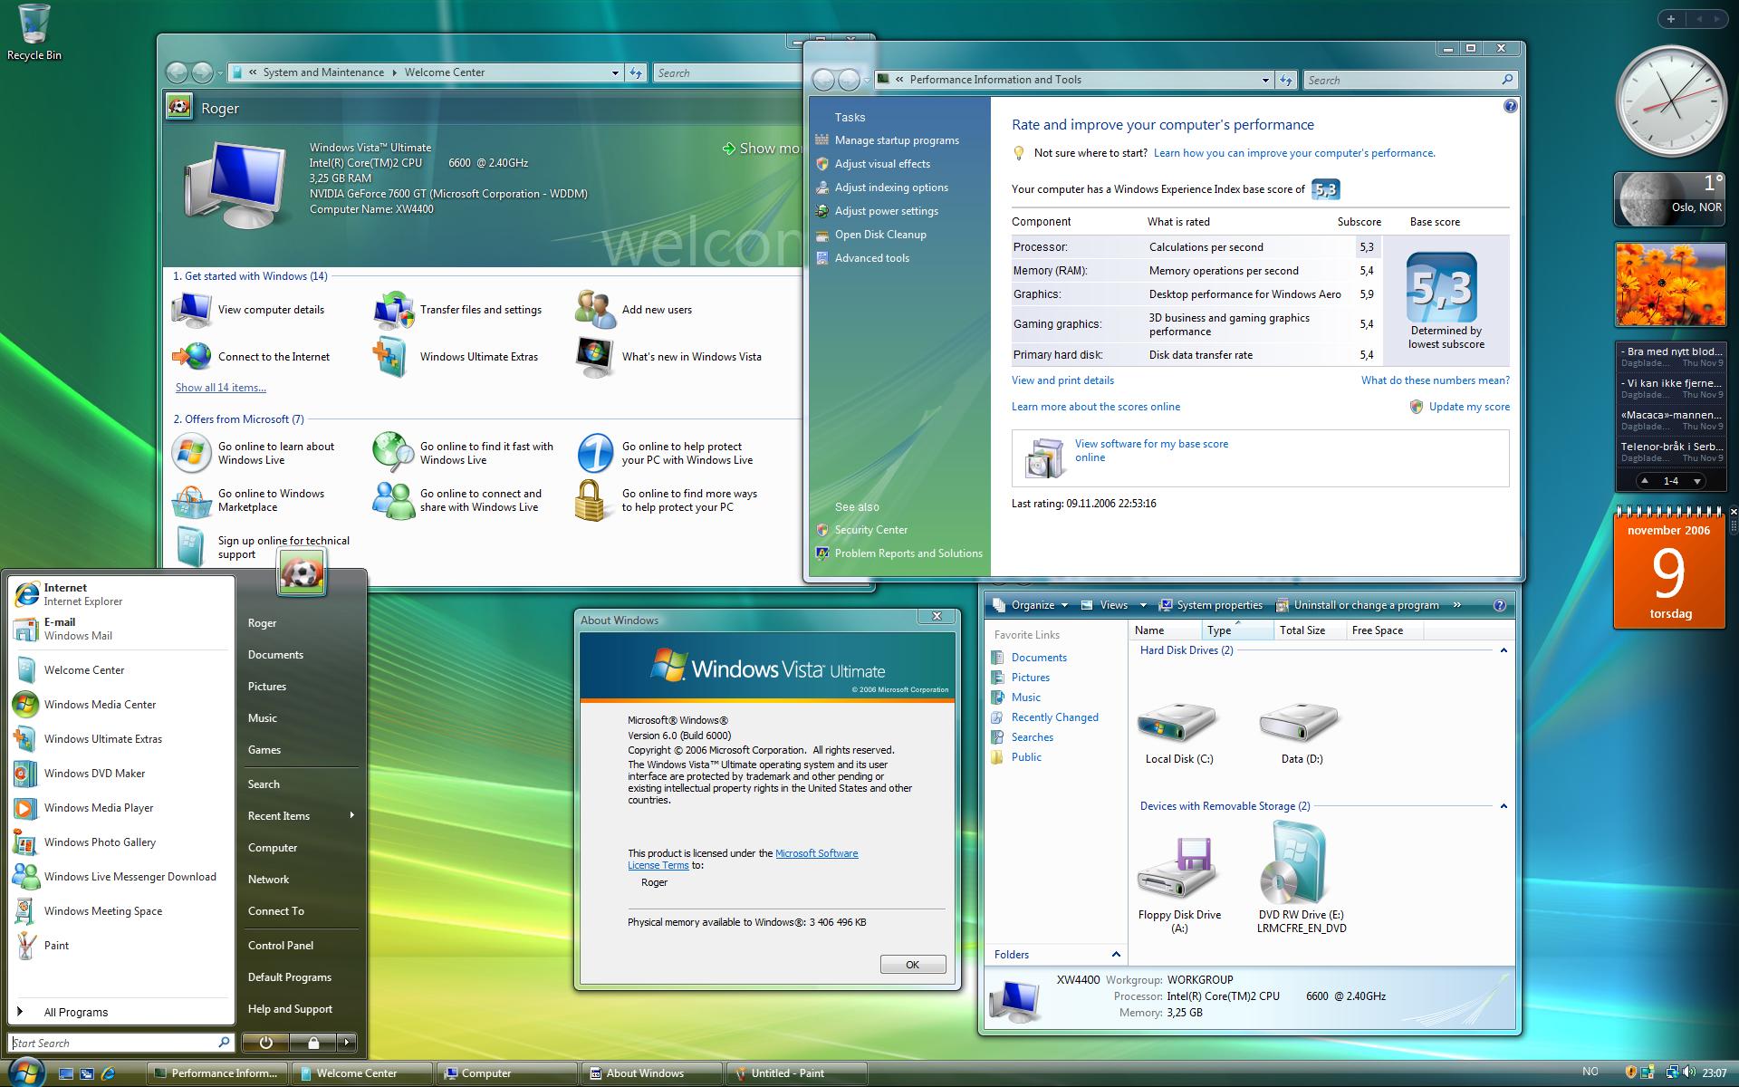Select Floppy Disk Drive (A:)
1739x1087 pixels.
[x=1178, y=883]
